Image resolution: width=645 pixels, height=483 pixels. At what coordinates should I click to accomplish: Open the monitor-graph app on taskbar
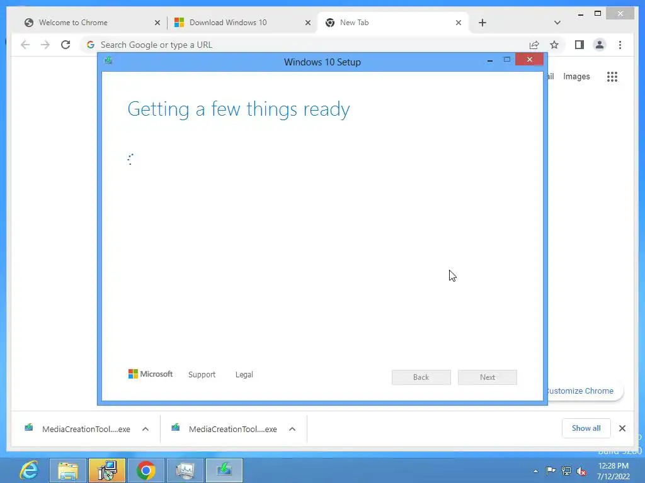coord(185,470)
